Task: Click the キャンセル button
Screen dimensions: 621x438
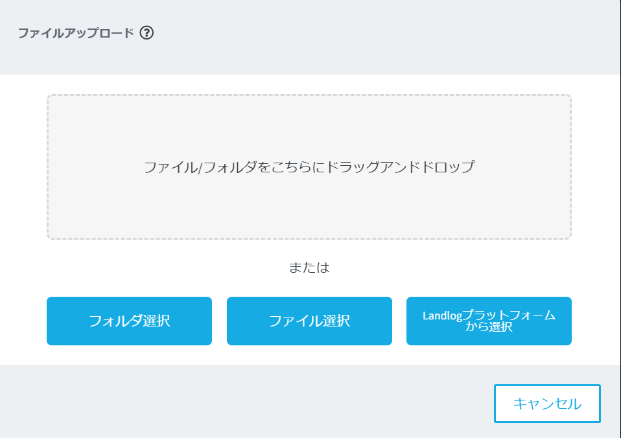Action: pyautogui.click(x=547, y=404)
